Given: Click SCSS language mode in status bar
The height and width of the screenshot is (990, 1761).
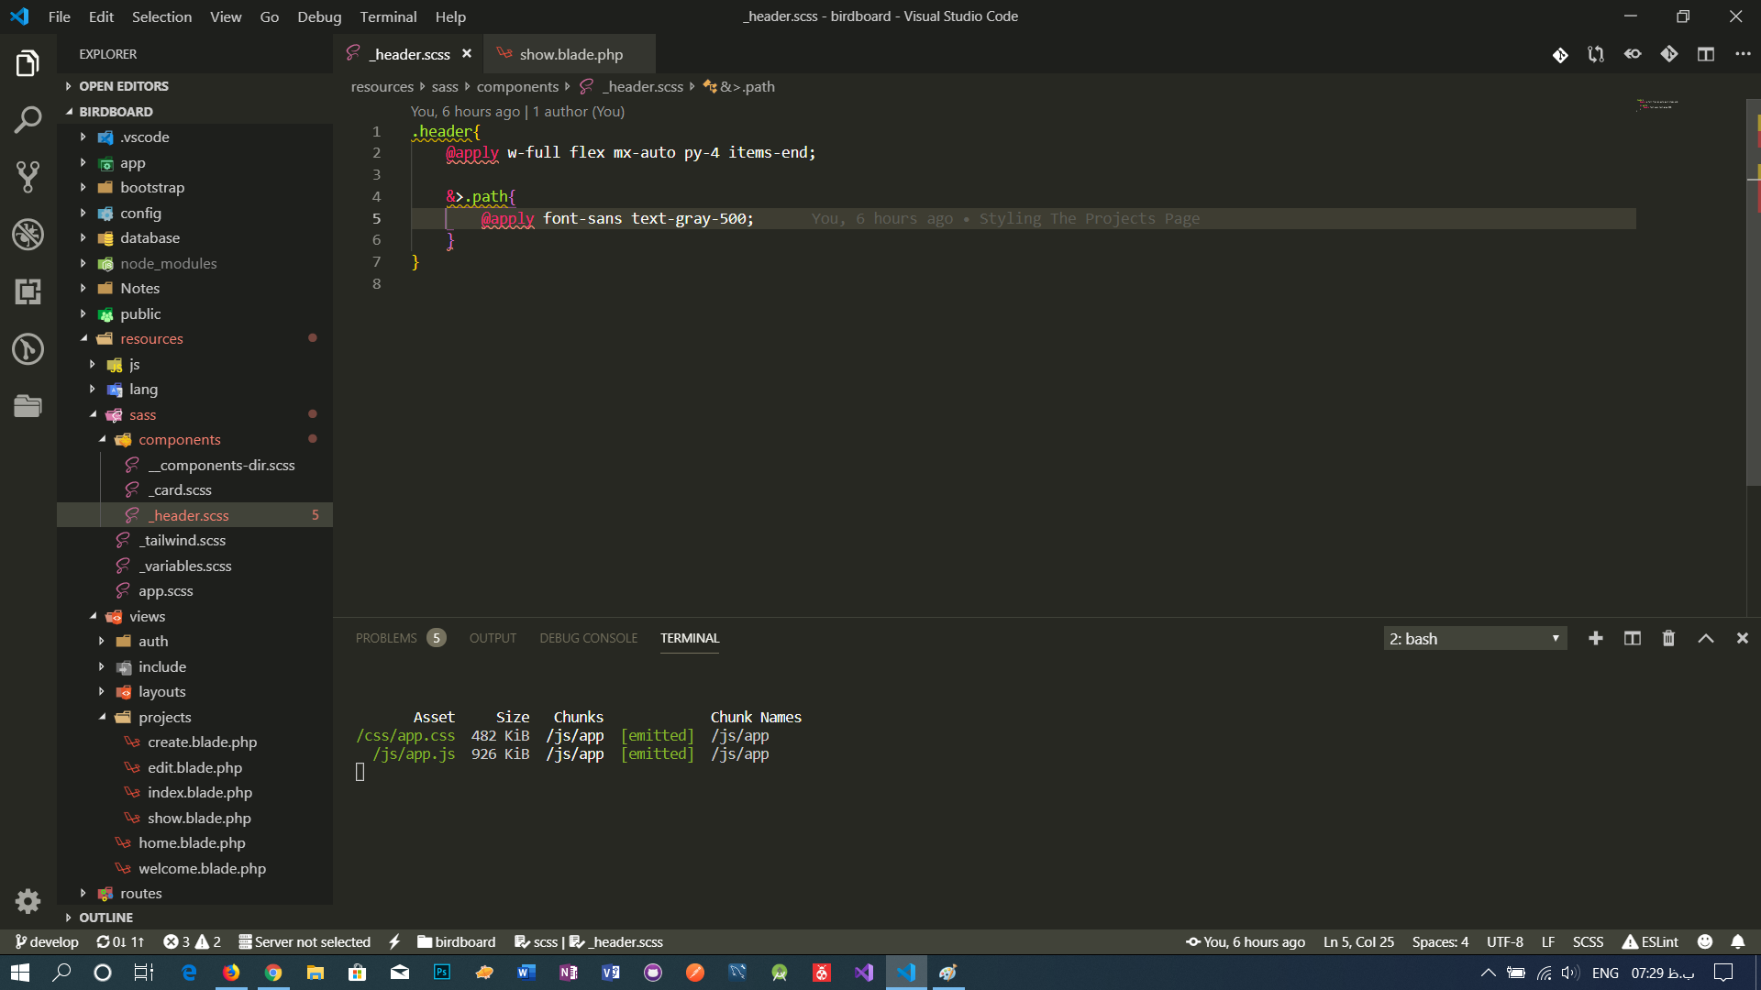Looking at the screenshot, I should [x=1588, y=941].
